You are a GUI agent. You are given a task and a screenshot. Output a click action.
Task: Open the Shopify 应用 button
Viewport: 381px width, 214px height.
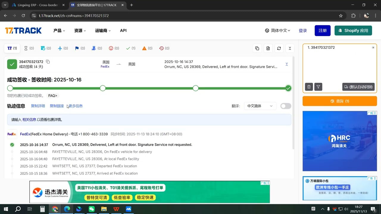point(353,31)
